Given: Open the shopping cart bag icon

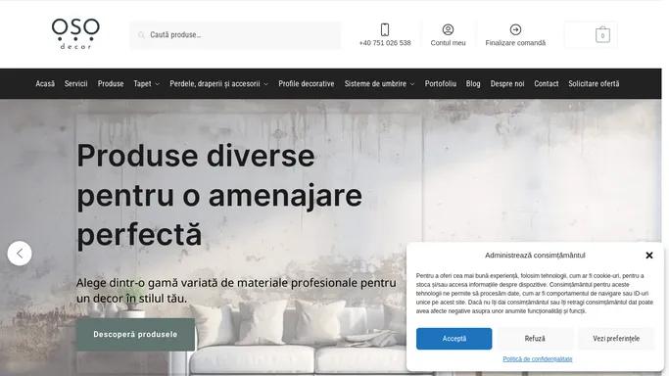Looking at the screenshot, I should (x=602, y=35).
